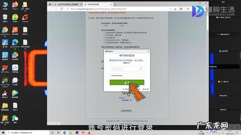The width and height of the screenshot is (241, 135).
Task: Go back using the browser back arrow
Action: (50, 9)
